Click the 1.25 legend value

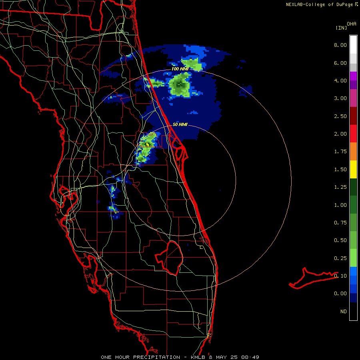click(340, 187)
